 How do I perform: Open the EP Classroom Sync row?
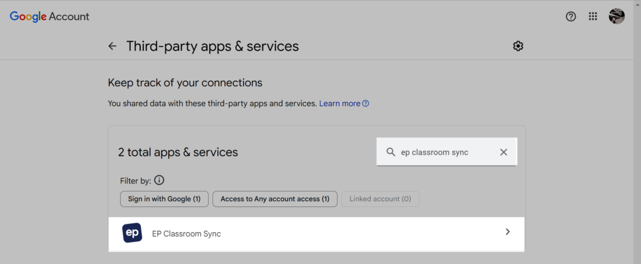[x=316, y=234]
